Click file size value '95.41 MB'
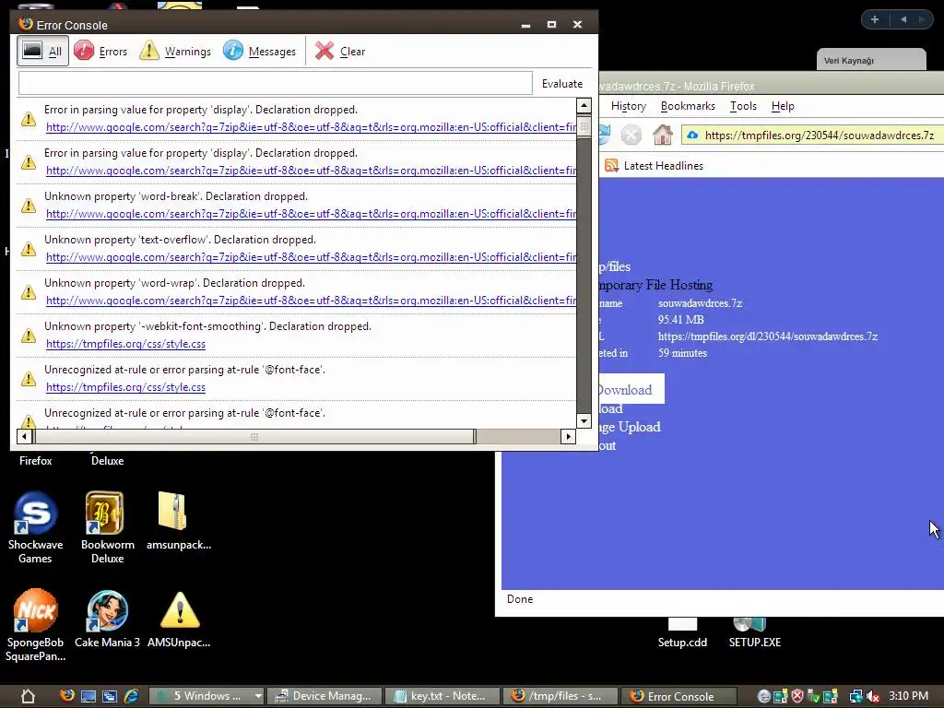944x708 pixels. [681, 320]
